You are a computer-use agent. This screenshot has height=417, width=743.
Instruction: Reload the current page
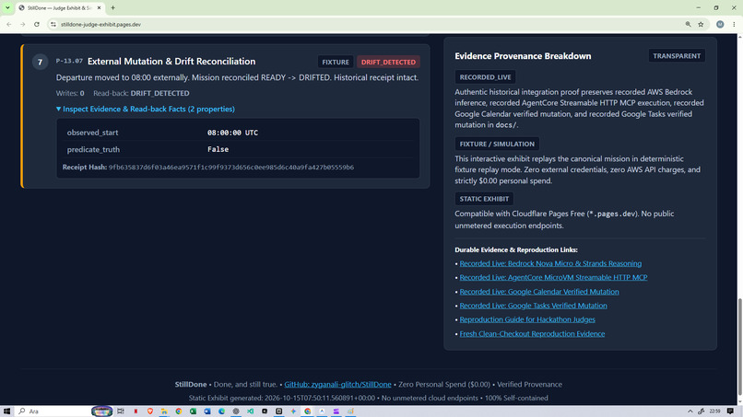click(x=37, y=24)
